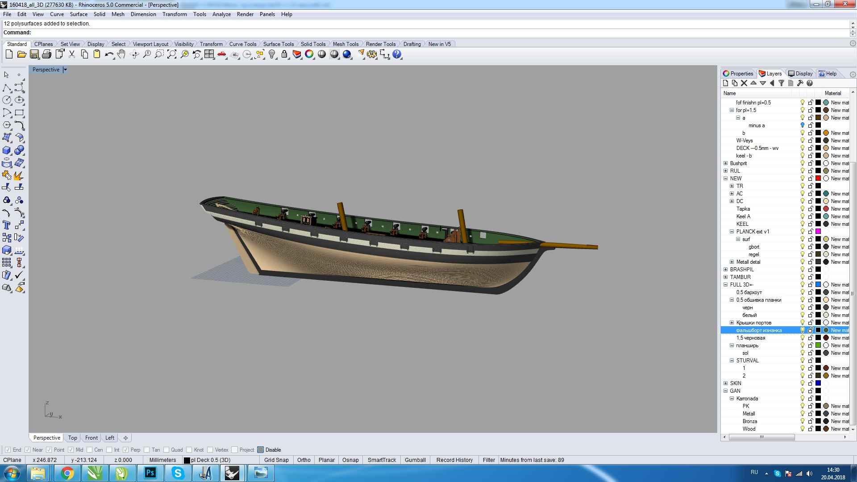This screenshot has width=857, height=482.
Task: Open the Transform menu in menu bar
Action: (x=175, y=14)
